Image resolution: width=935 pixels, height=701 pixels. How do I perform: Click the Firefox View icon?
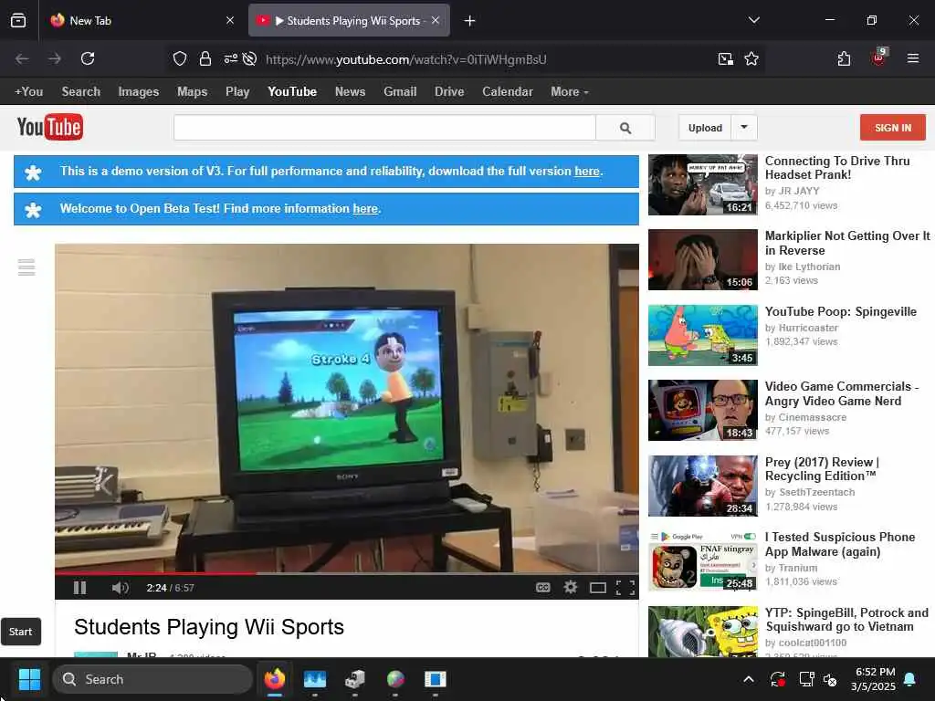tap(18, 21)
